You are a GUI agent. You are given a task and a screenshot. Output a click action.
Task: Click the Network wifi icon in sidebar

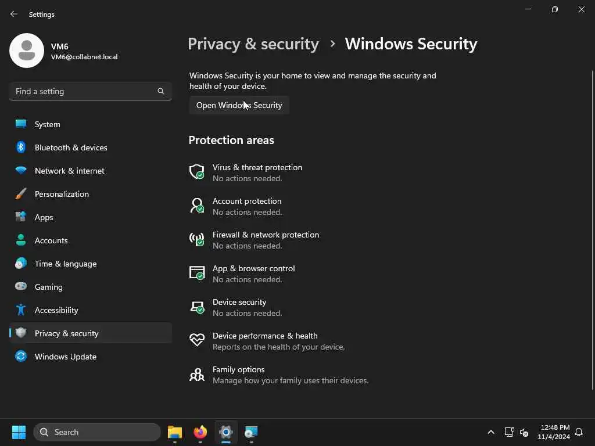click(21, 170)
